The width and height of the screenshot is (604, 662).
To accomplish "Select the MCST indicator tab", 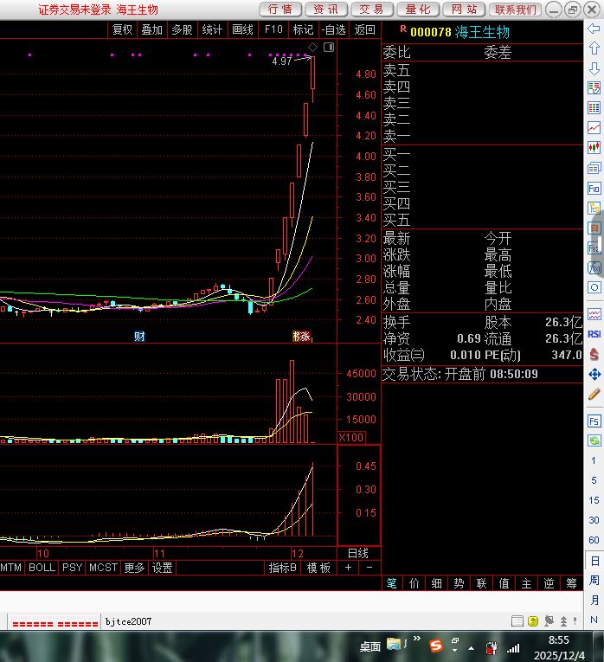I will point(104,568).
